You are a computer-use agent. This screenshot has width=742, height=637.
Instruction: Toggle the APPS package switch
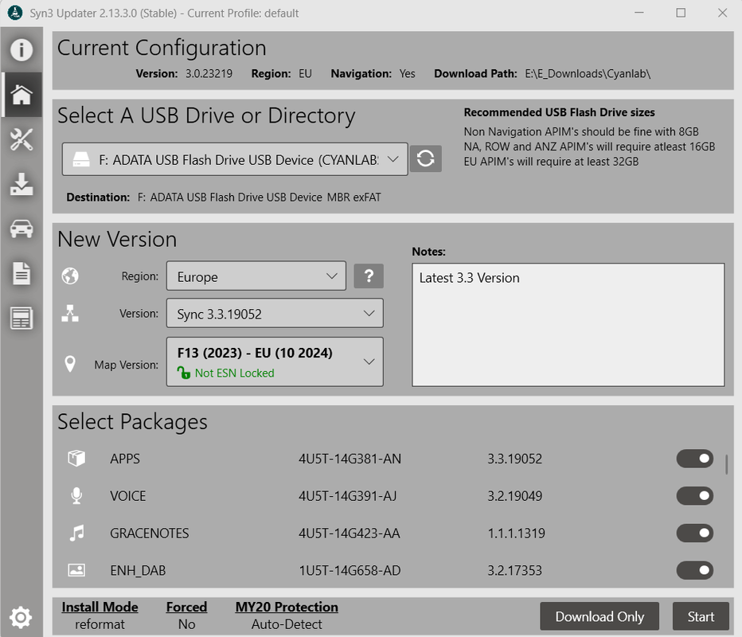pos(695,459)
